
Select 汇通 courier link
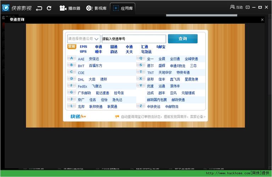(x=144, y=47)
